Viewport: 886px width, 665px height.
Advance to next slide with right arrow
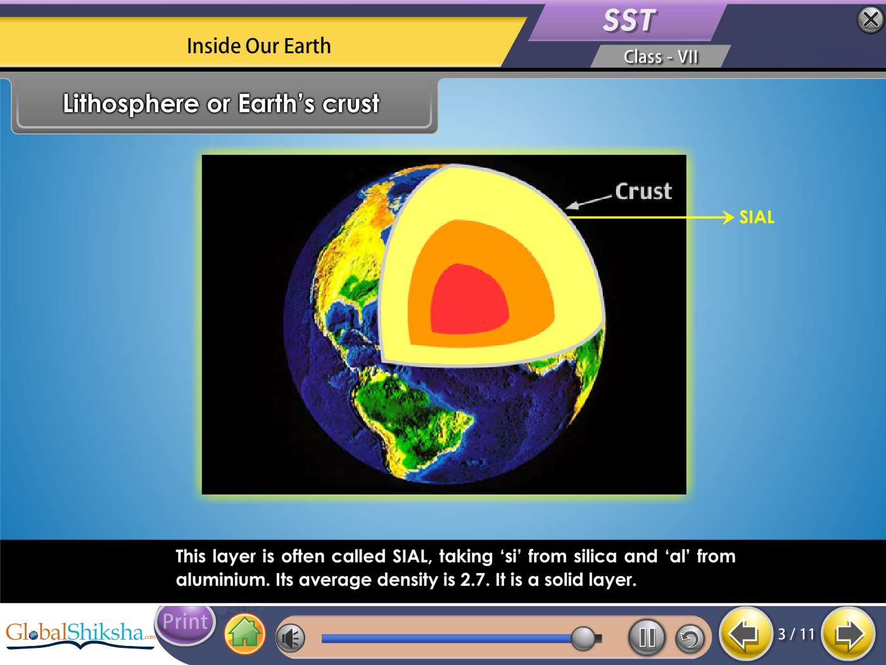pyautogui.click(x=848, y=634)
